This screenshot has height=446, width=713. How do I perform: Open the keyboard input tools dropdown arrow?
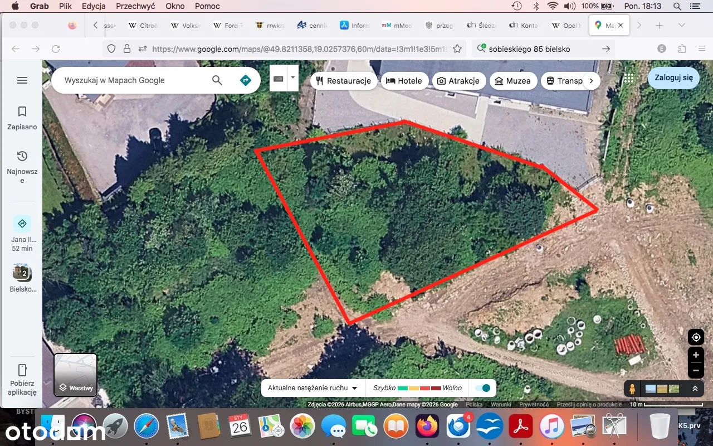pyautogui.click(x=293, y=77)
